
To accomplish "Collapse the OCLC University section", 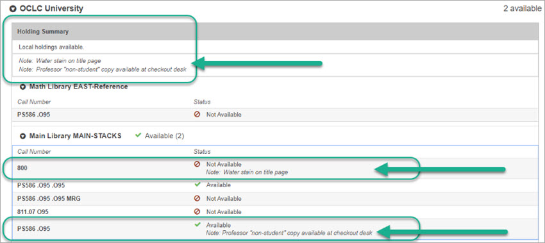I will tap(13, 9).
